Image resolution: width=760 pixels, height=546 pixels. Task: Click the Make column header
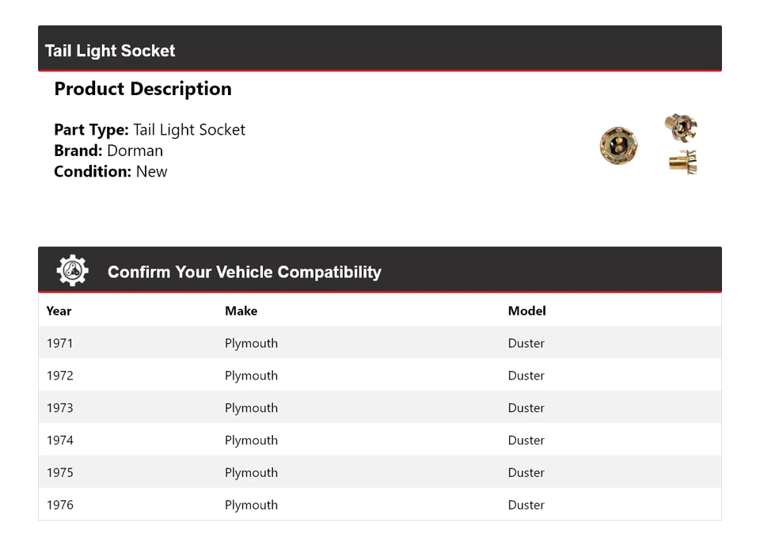(x=241, y=311)
